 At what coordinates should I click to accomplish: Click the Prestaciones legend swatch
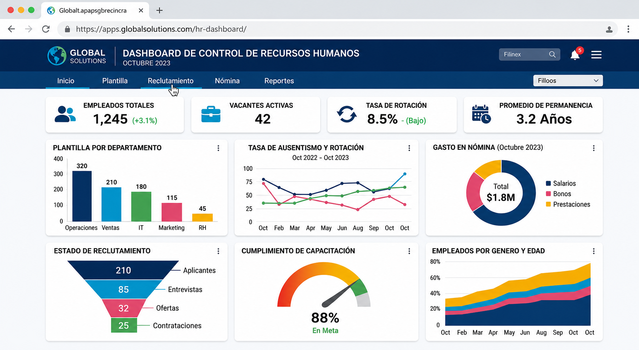click(x=548, y=204)
